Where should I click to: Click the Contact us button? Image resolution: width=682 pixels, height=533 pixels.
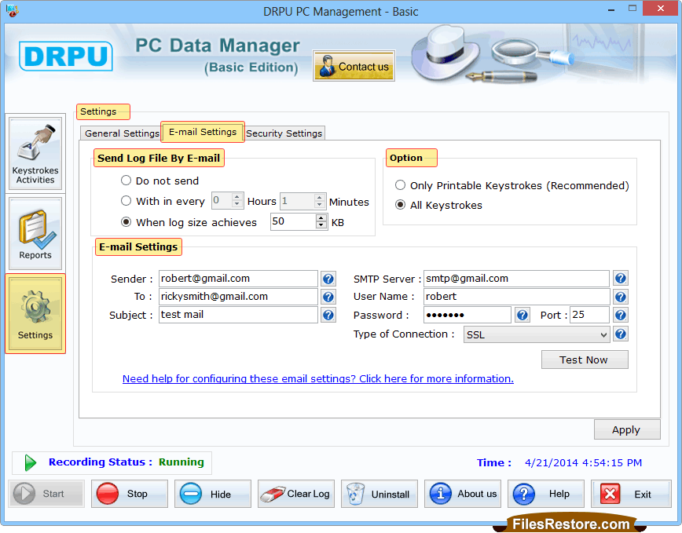(354, 66)
